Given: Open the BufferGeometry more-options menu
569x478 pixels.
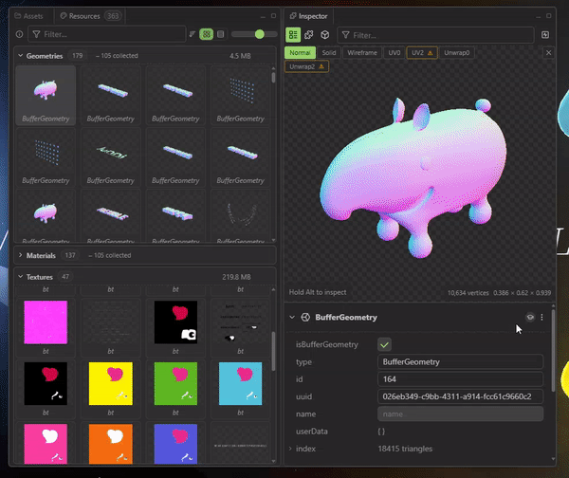Looking at the screenshot, I should (x=541, y=317).
